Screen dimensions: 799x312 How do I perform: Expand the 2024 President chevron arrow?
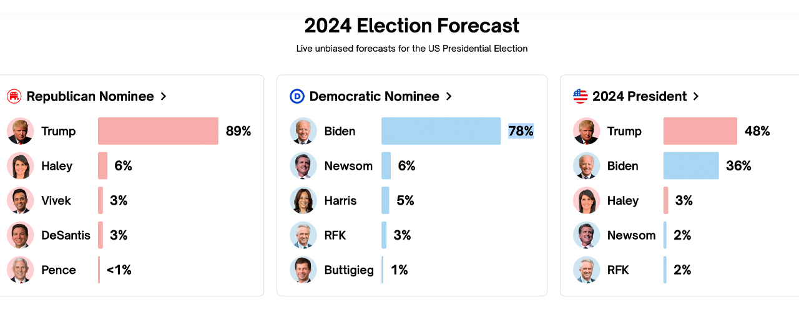pos(696,96)
